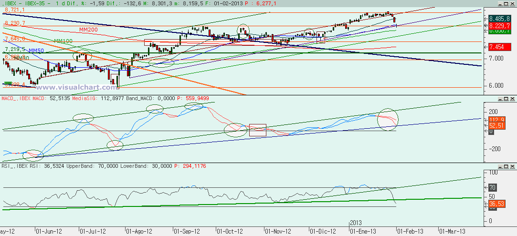
Task: Click the 01-Sep-12 date label
Action: (187, 231)
